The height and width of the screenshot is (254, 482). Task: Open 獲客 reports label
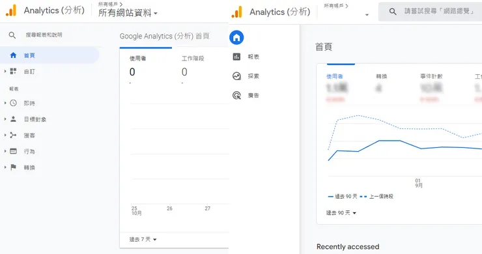[x=29, y=135]
